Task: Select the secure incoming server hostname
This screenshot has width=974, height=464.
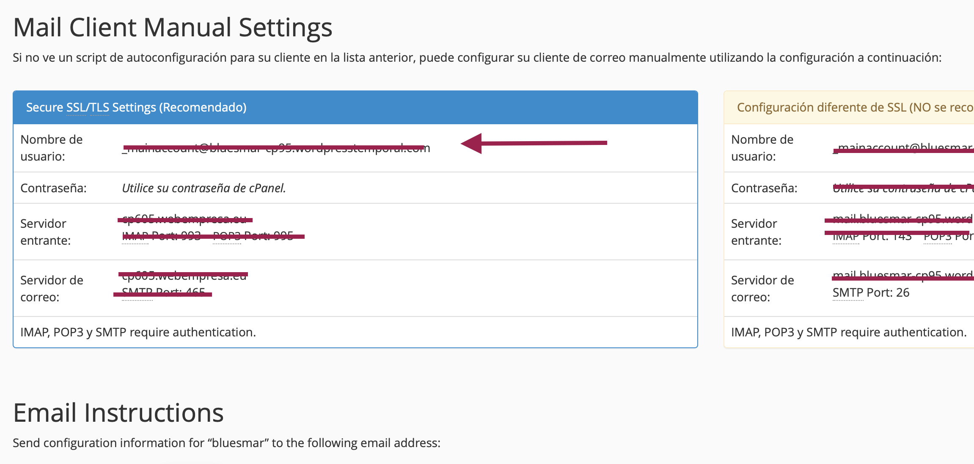Action: 184,219
